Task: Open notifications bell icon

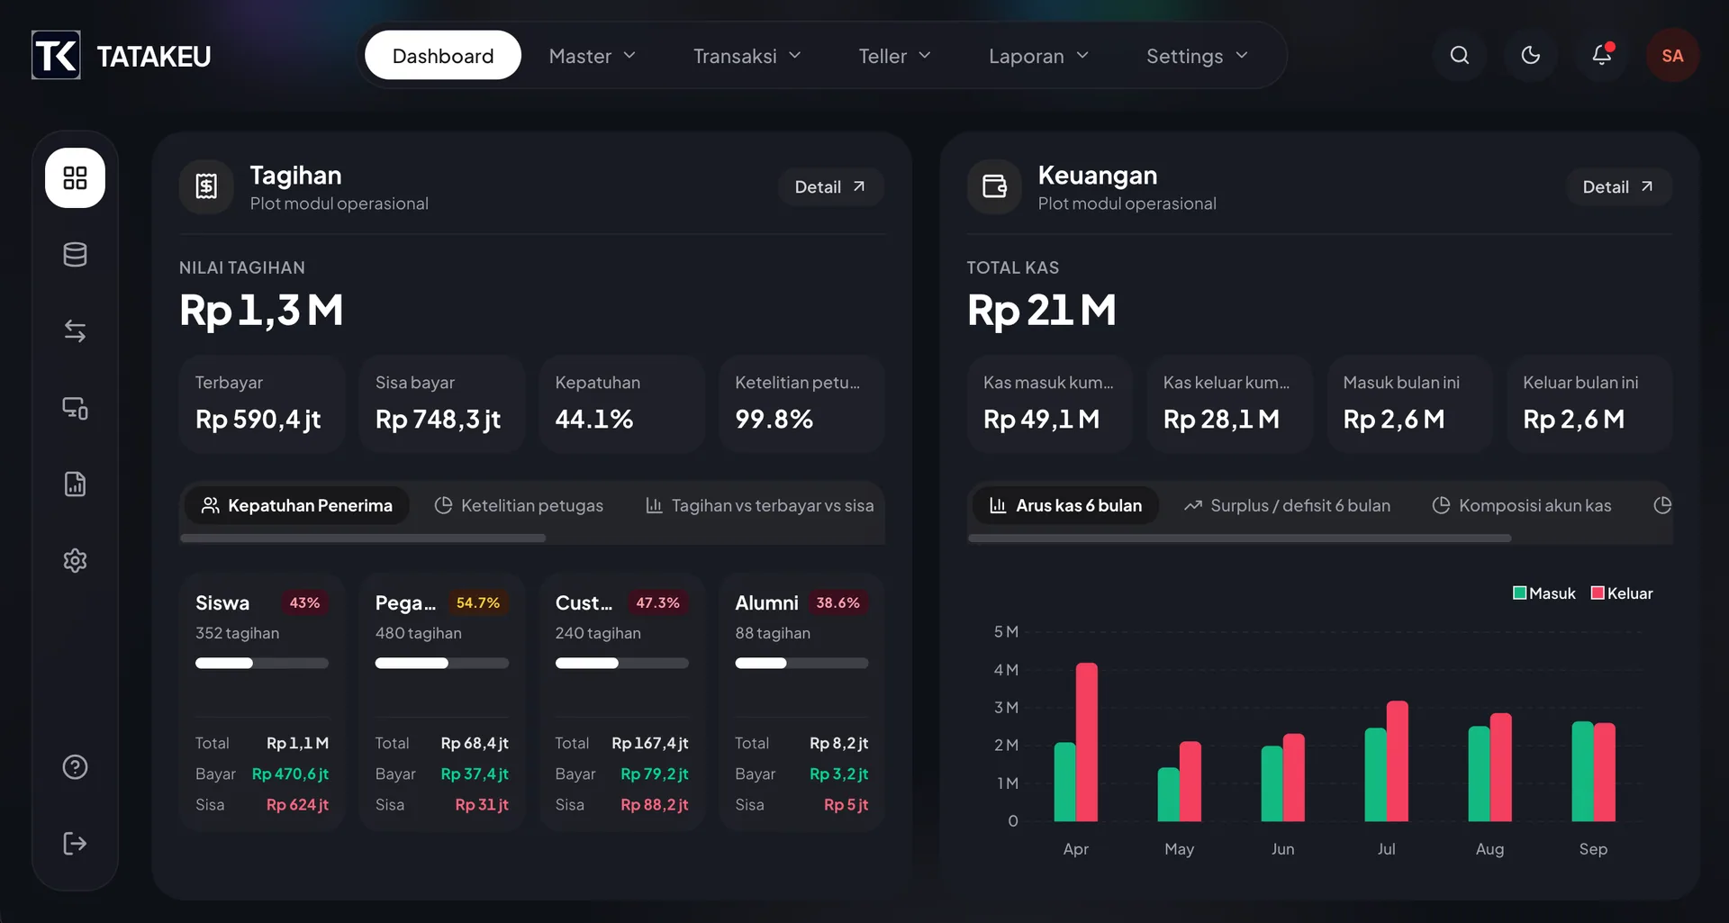Action: point(1602,55)
